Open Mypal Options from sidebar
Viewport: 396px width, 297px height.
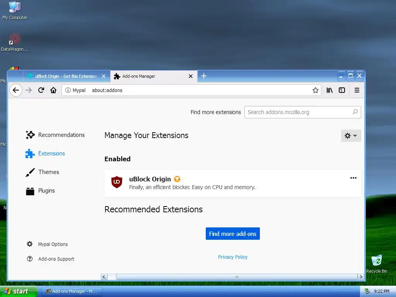click(47, 244)
